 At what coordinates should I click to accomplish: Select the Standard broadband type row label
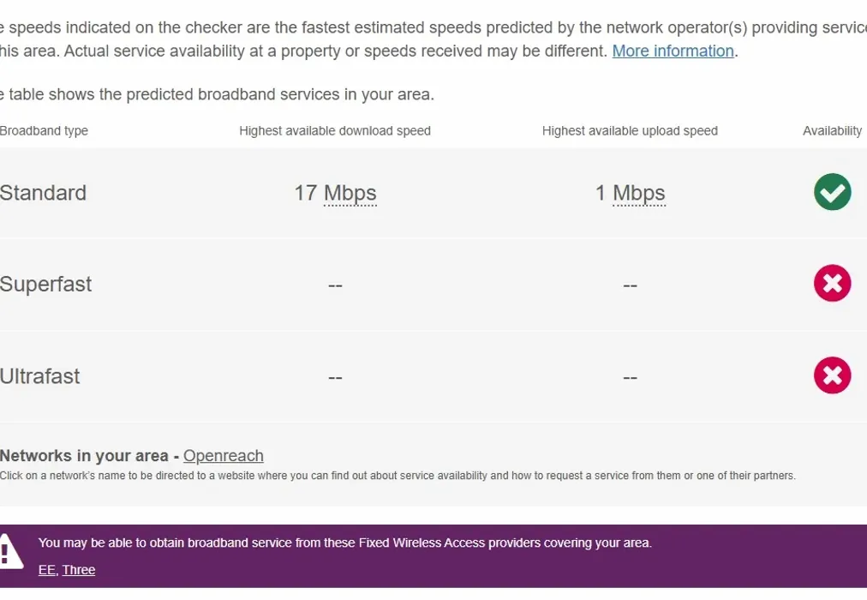pyautogui.click(x=44, y=193)
